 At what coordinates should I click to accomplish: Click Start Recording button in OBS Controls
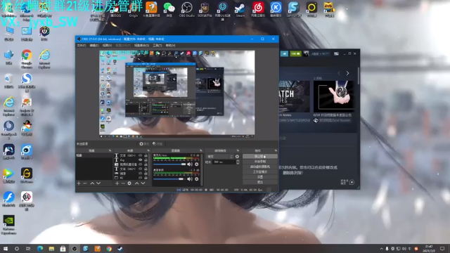[x=260, y=162]
